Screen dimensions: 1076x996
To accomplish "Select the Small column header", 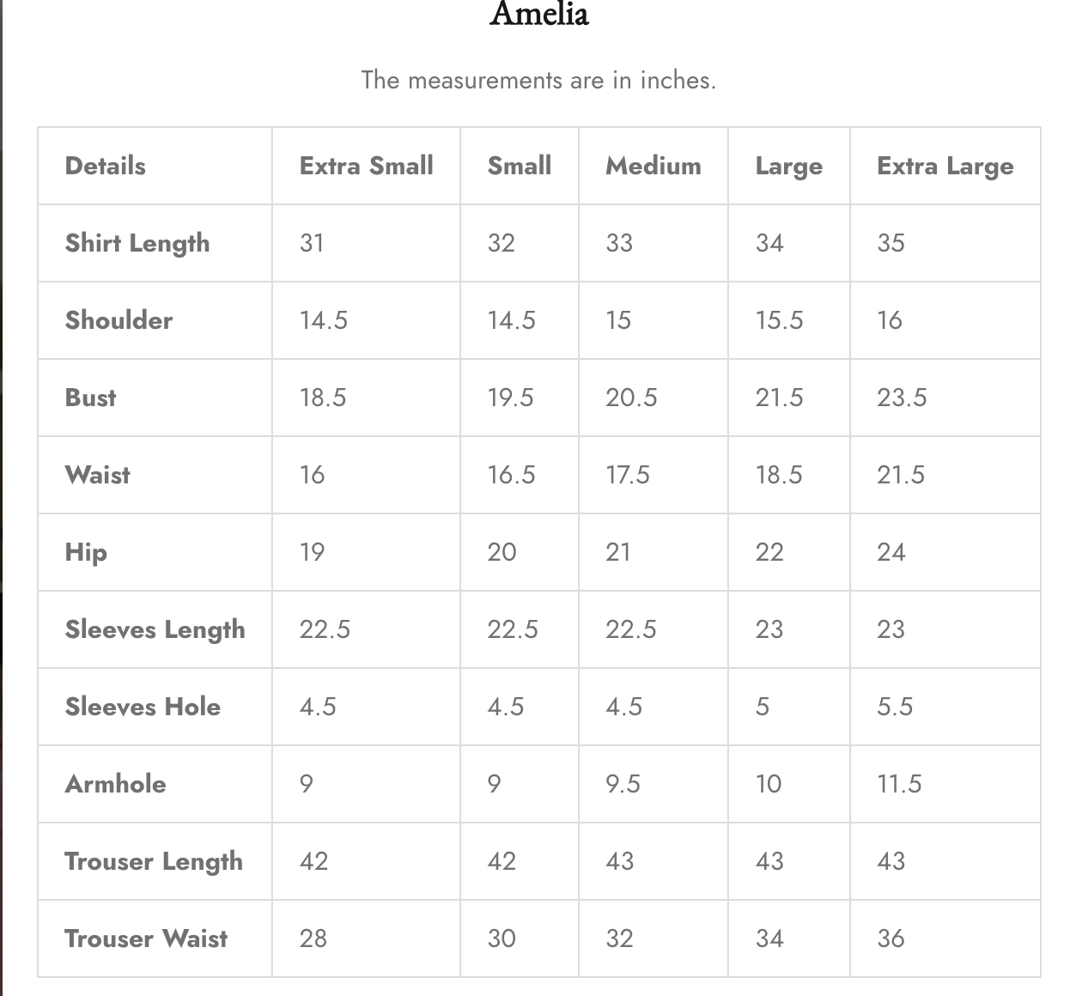I will [520, 166].
